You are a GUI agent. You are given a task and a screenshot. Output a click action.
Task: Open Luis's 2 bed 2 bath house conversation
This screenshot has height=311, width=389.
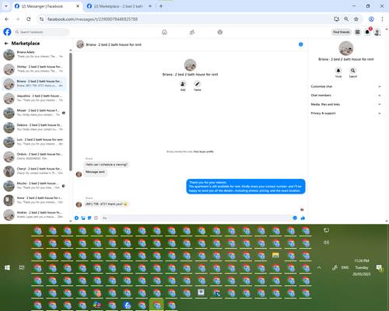[34, 142]
